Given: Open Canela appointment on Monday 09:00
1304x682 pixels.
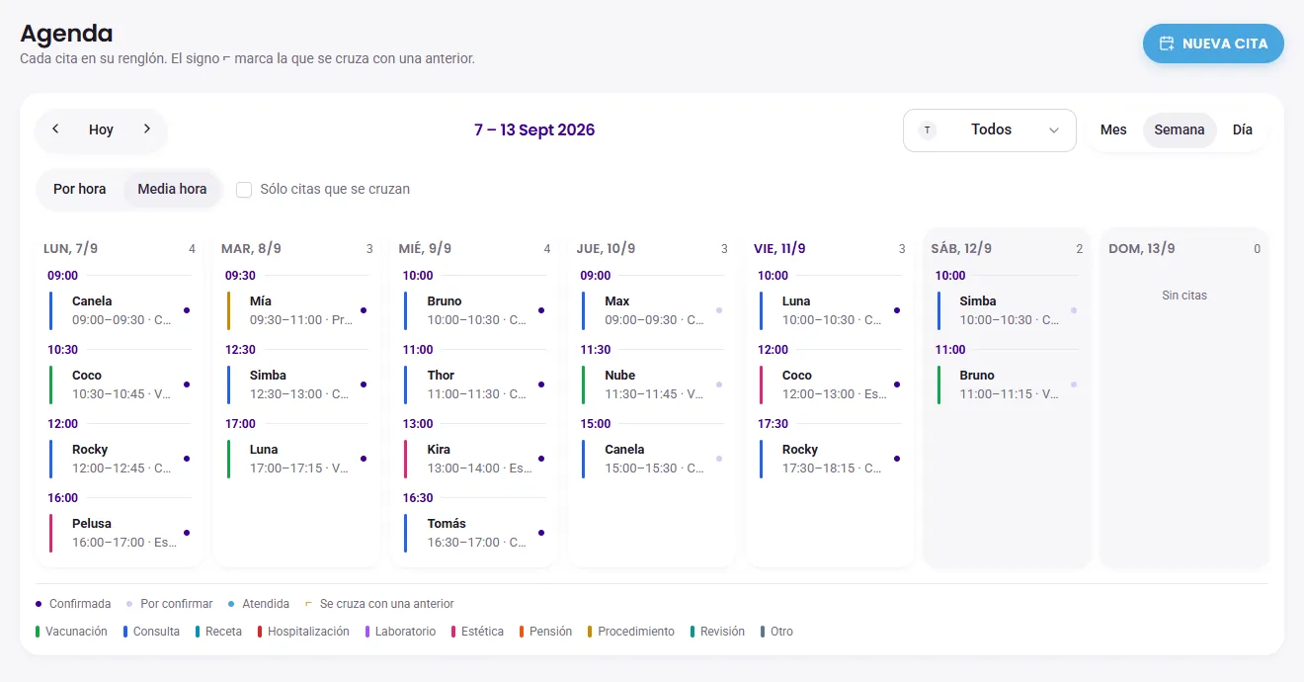Looking at the screenshot, I should 120,310.
